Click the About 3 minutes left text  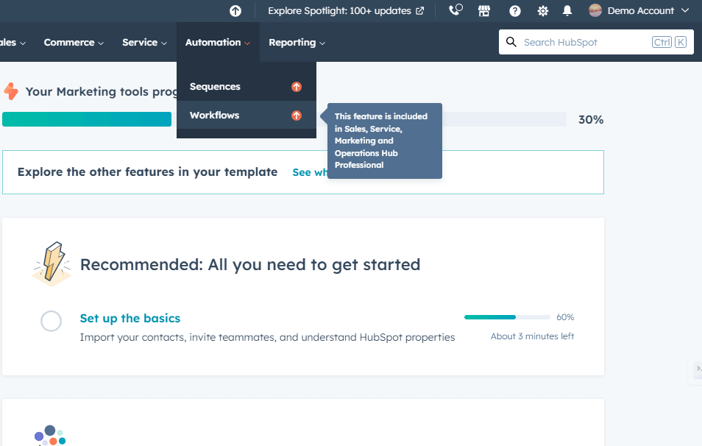pos(532,336)
